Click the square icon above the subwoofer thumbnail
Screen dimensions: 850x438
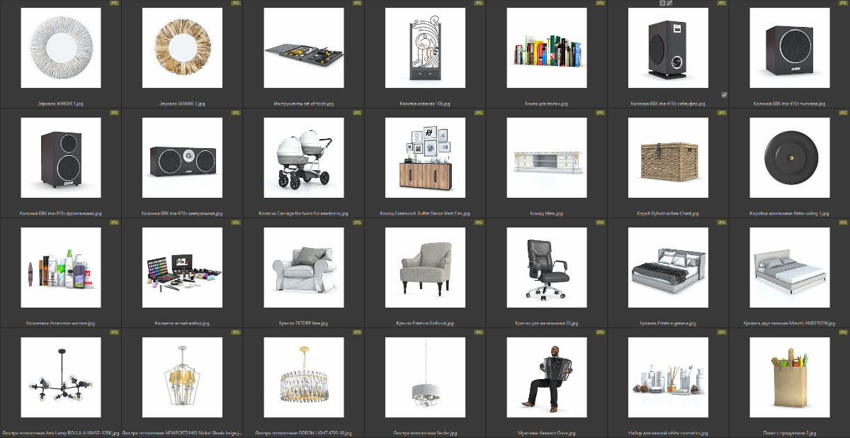click(x=662, y=3)
